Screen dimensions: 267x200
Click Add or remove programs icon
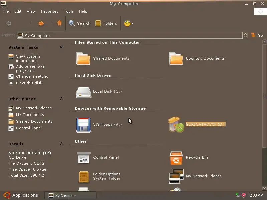pos(11,67)
